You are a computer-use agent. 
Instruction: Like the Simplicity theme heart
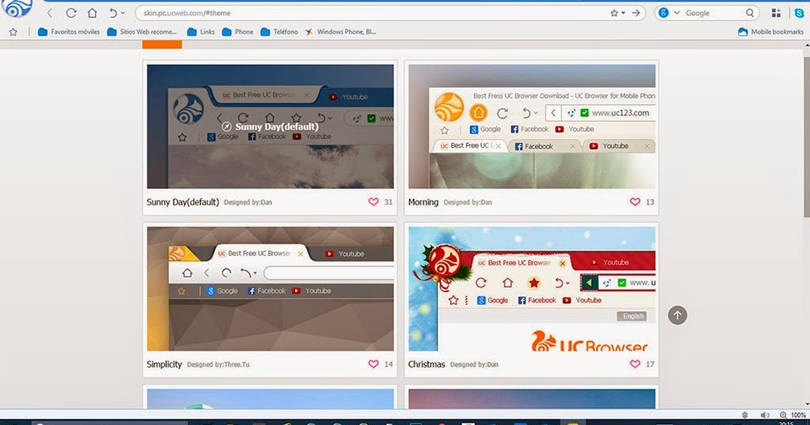click(373, 363)
